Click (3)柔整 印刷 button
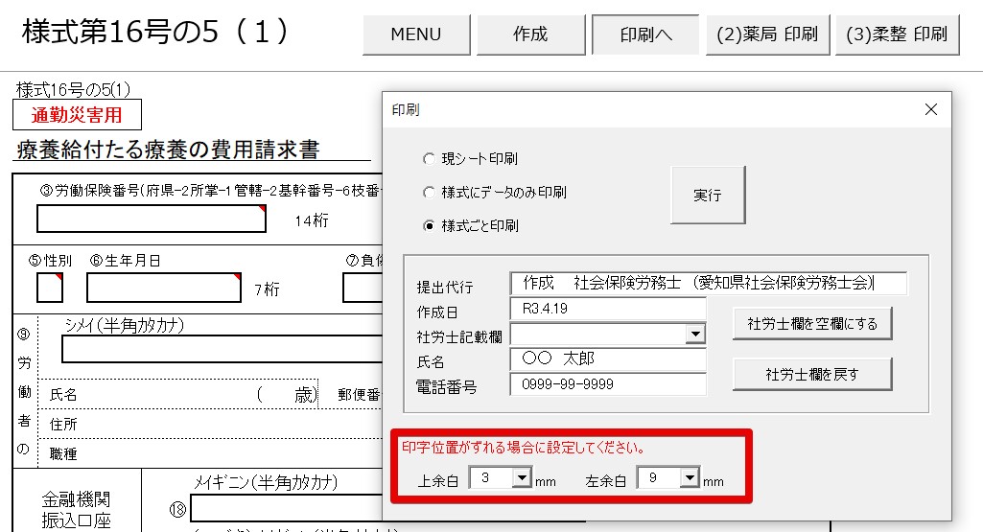Viewport: 983px width, 532px height. click(897, 35)
